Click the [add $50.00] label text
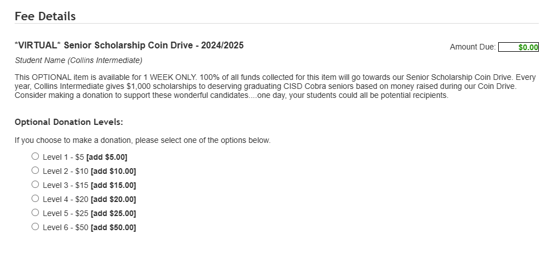Viewport: 554px width, 265px height. pyautogui.click(x=113, y=228)
